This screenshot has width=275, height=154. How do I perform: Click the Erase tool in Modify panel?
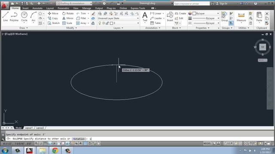pos(93,13)
